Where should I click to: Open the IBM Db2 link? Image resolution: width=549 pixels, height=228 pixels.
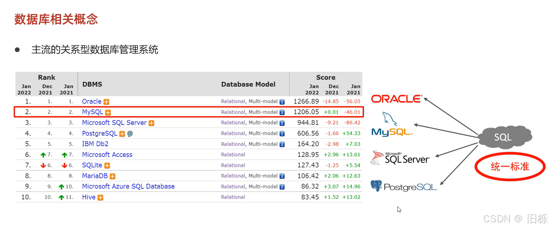pyautogui.click(x=95, y=144)
